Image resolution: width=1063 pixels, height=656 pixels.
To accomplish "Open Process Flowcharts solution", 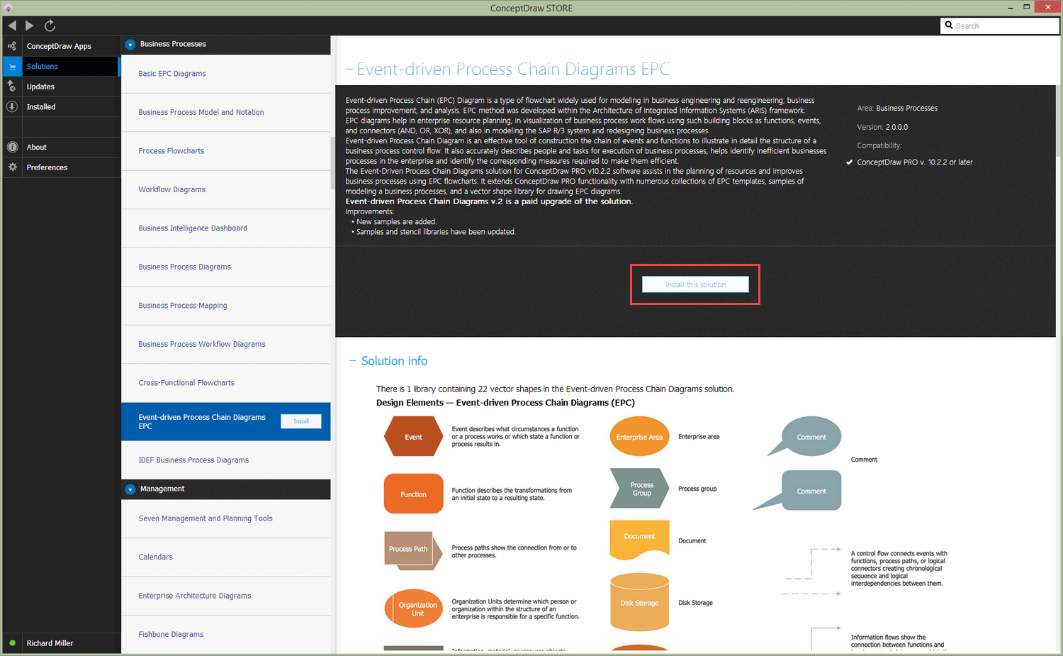I will pos(226,151).
